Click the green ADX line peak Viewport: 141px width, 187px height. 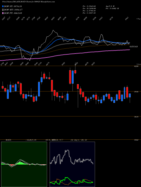[67, 178]
